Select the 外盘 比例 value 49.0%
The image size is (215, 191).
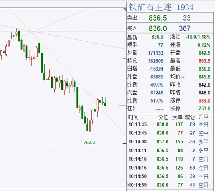coord(157,85)
